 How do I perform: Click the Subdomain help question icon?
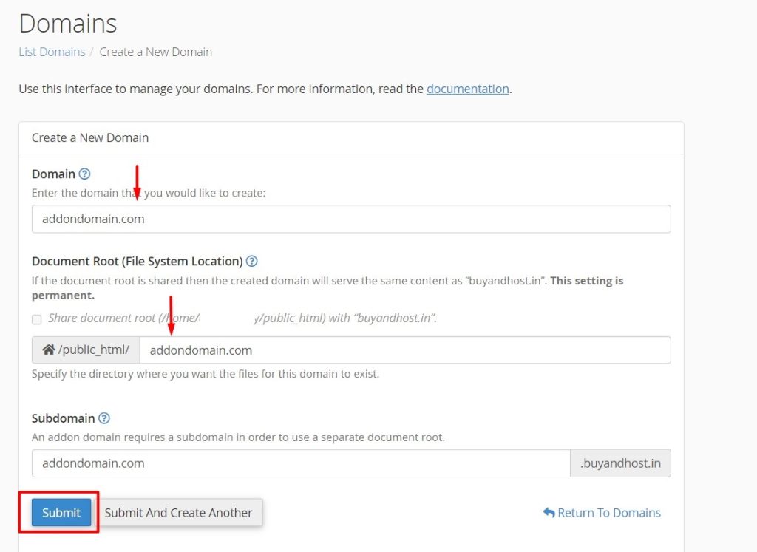point(104,418)
